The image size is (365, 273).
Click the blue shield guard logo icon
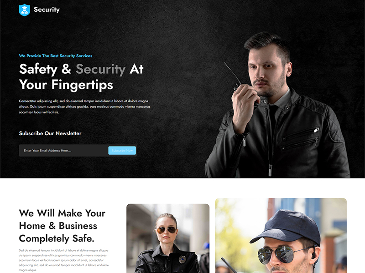click(25, 10)
